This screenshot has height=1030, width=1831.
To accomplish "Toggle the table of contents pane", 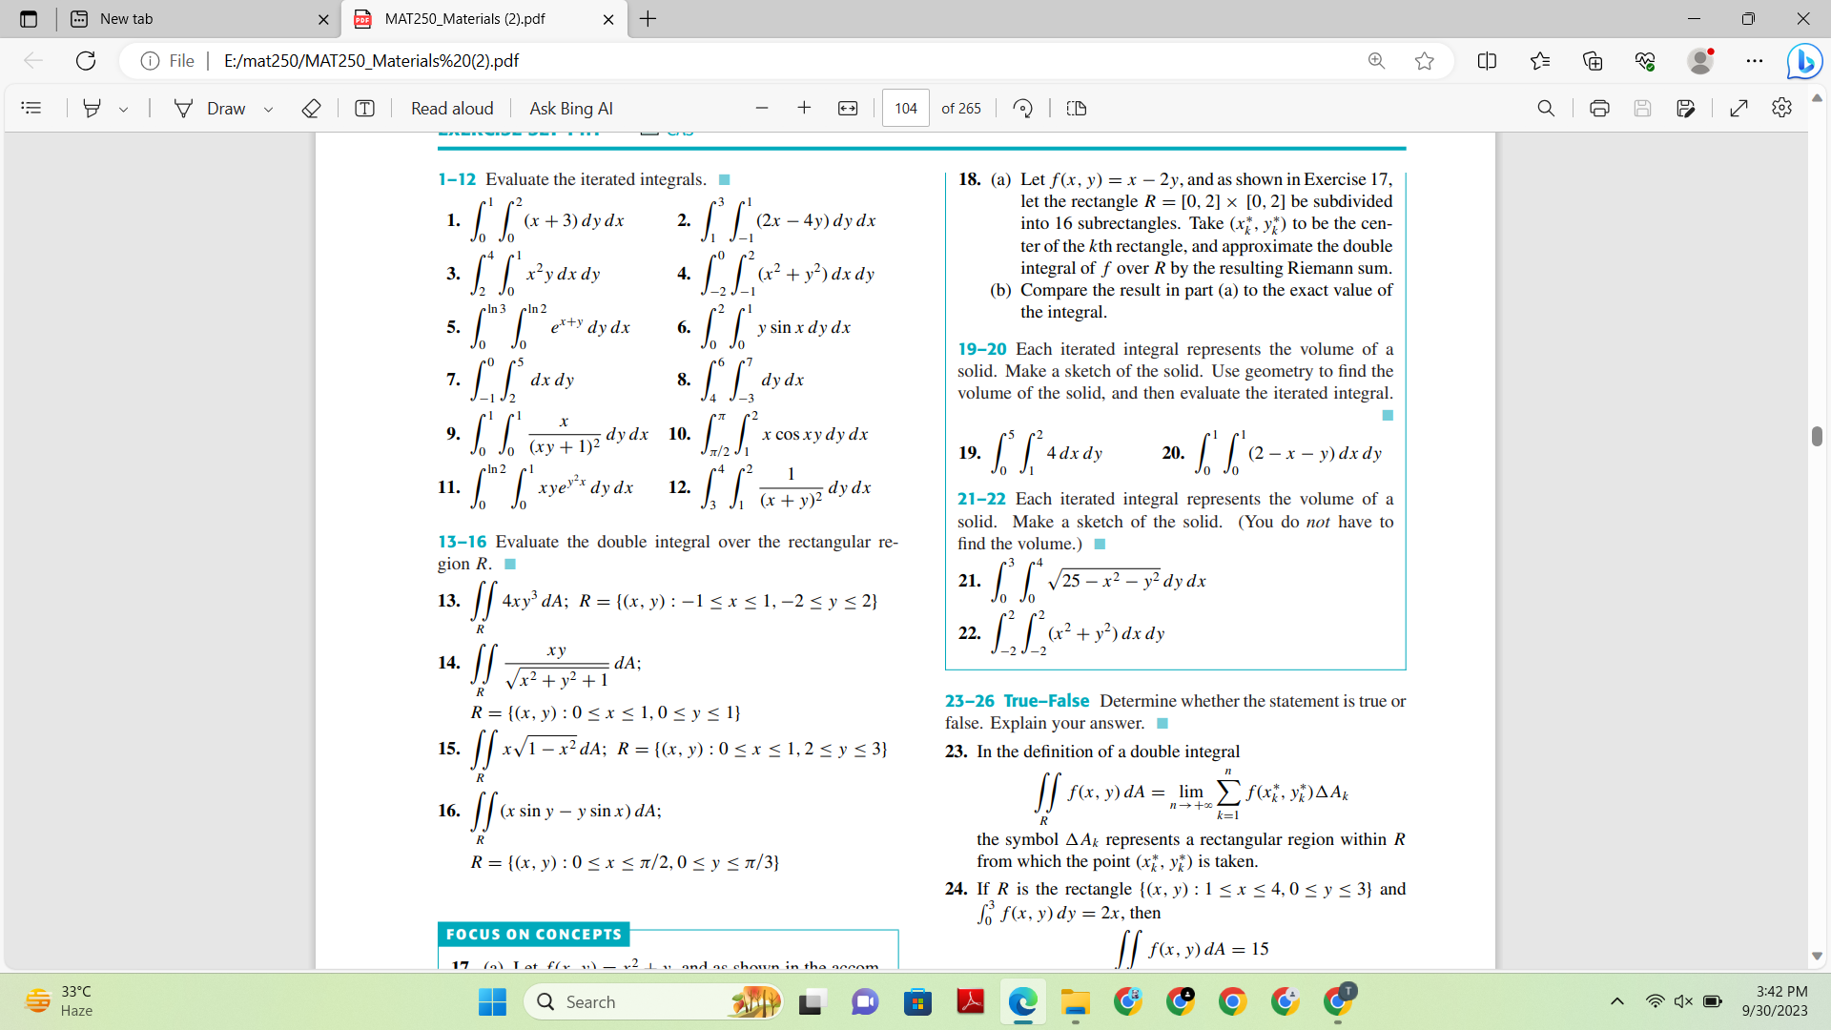I will point(31,108).
